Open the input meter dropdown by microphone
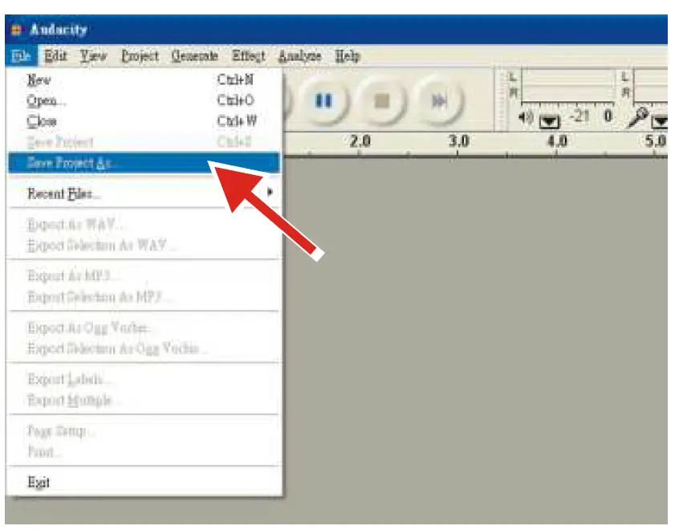Viewport: 683px width, 530px height. pyautogui.click(x=660, y=120)
